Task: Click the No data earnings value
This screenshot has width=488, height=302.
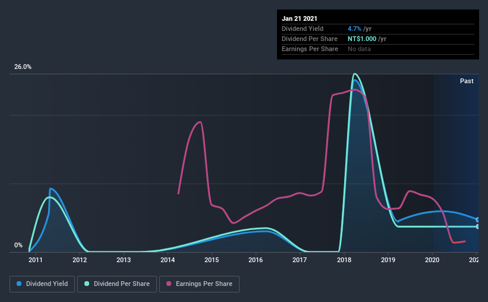Action: tap(359, 49)
